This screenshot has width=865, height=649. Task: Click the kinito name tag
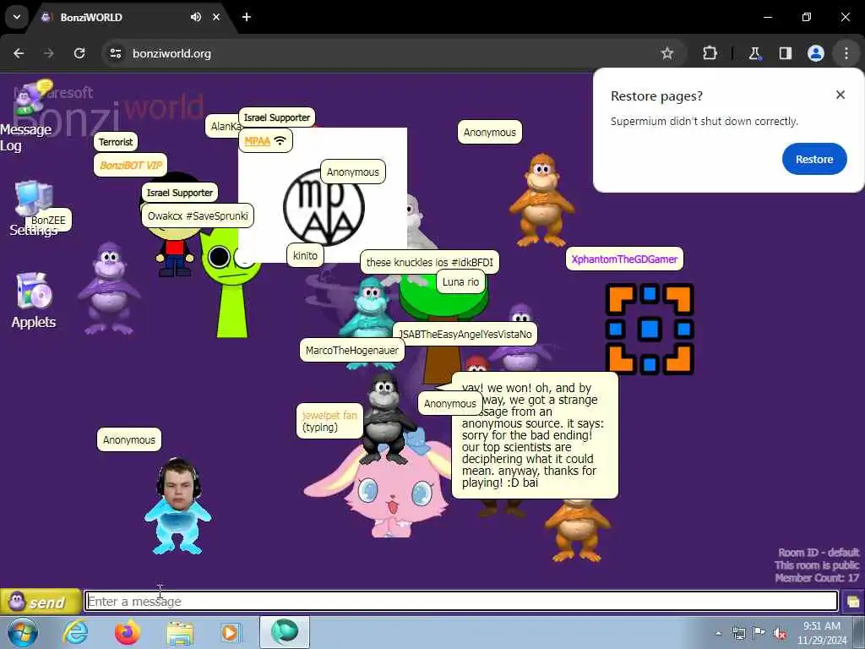(x=305, y=255)
